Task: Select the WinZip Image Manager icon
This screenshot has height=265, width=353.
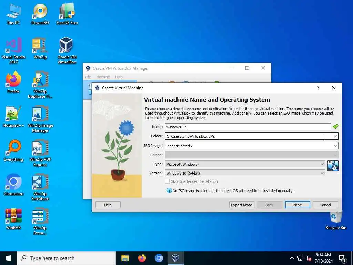Action: (40, 119)
